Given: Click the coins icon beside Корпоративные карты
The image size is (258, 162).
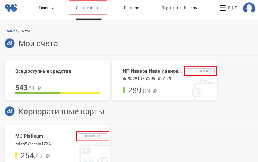Looking at the screenshot, I should [10, 111].
